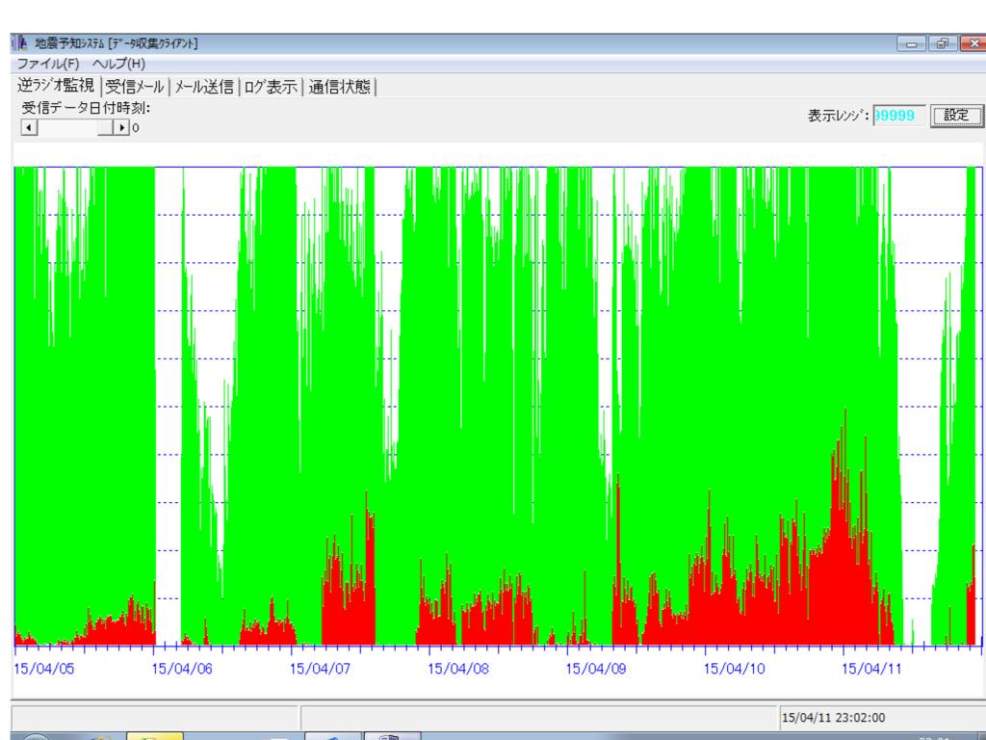Switch to the メール送信 tab
The height and width of the screenshot is (740, 986).
pos(203,87)
